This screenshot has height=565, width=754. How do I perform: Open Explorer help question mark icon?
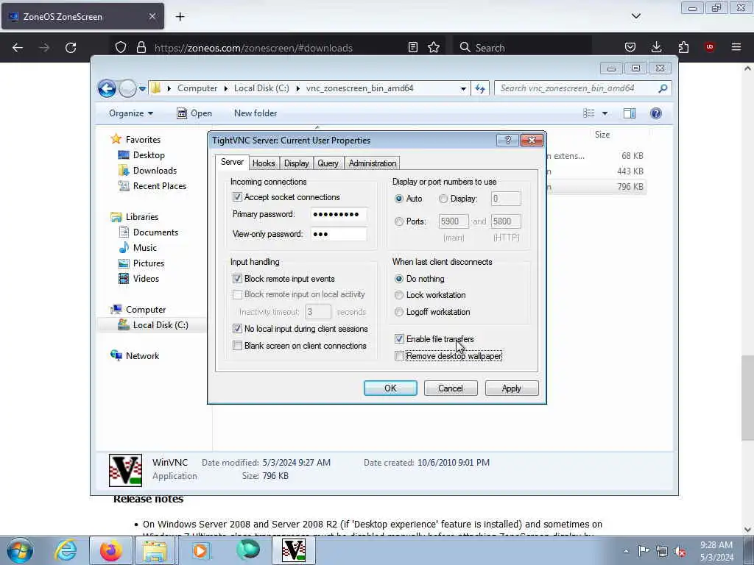pos(656,113)
